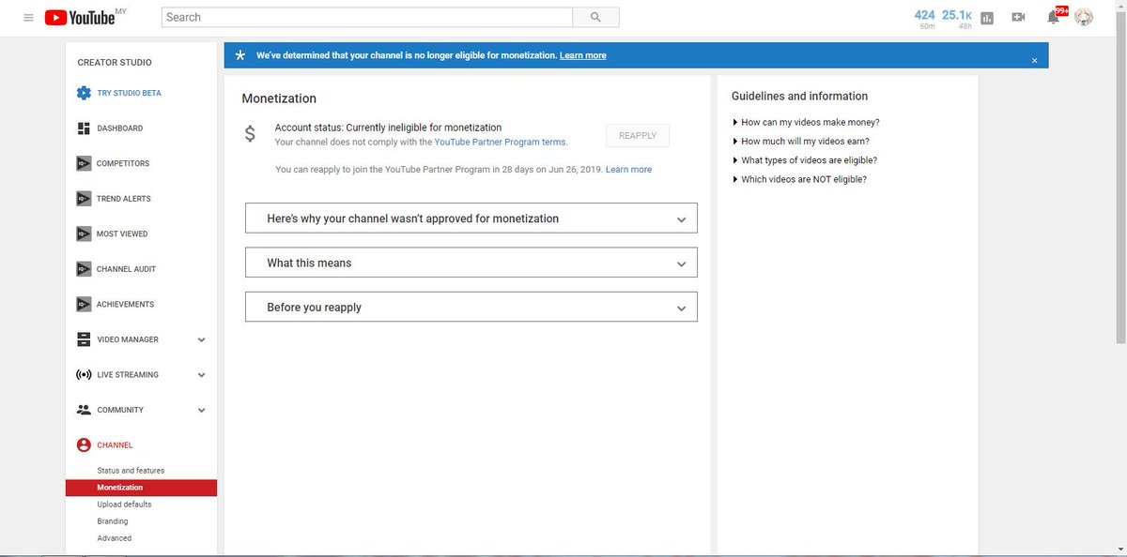Click the Monetization page heading
The width and height of the screenshot is (1127, 557).
click(279, 98)
